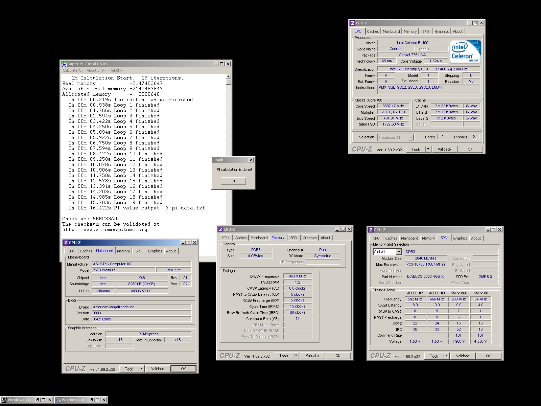
Task: Restore the Wisdom-soft minimized window
Action: pyautogui.click(x=92, y=400)
